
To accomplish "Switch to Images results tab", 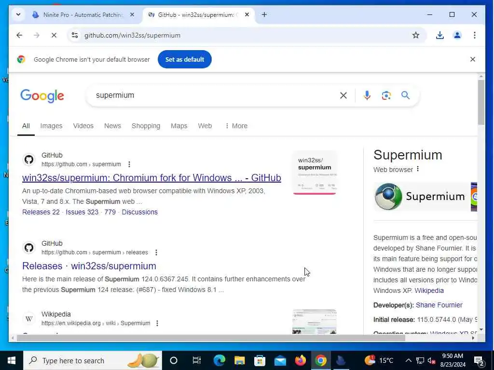I will click(51, 126).
